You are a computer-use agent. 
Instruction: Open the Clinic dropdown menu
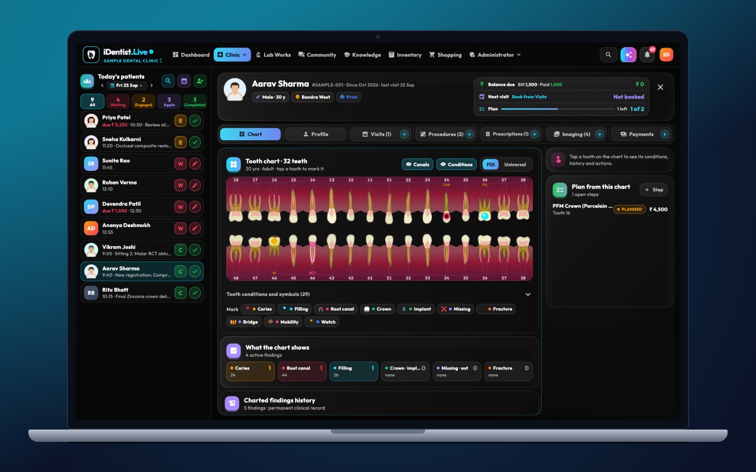(232, 55)
